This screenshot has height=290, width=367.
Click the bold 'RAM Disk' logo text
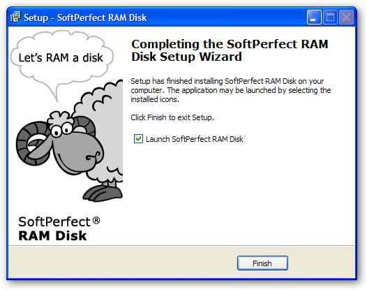pos(52,235)
